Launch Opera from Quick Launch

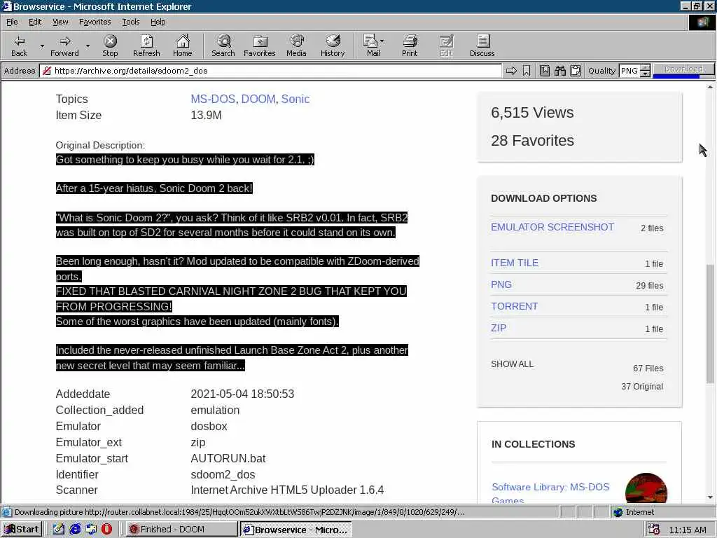[x=106, y=530]
